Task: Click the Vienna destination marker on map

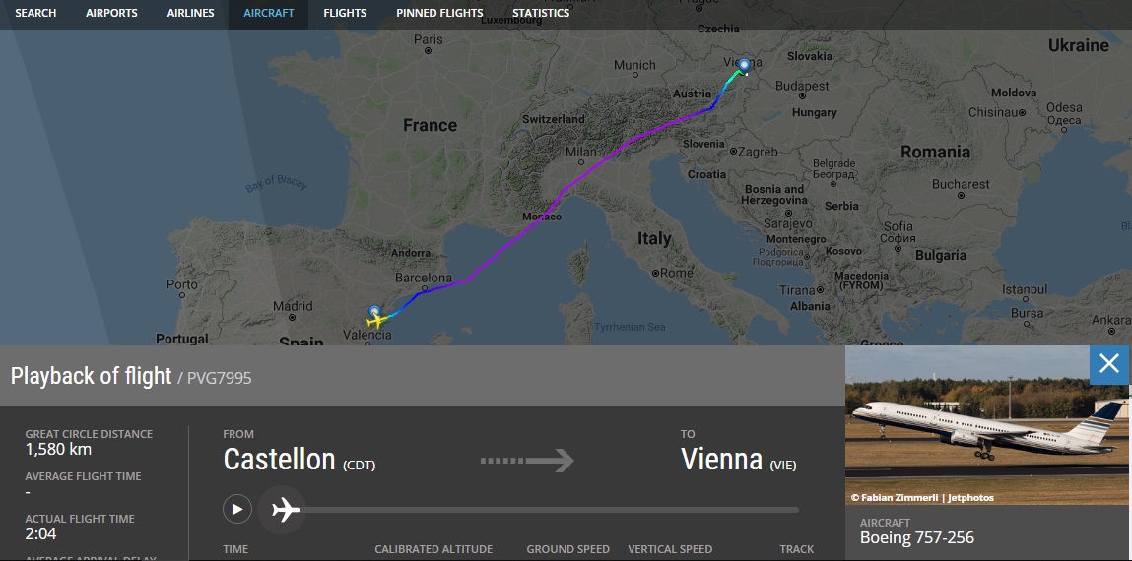Action: click(743, 65)
